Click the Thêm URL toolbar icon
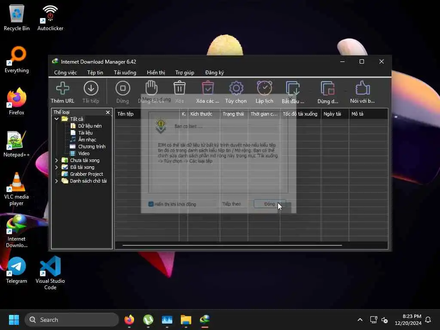 point(62,89)
